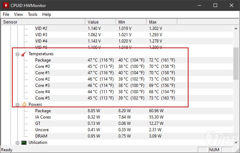Select the GT power row
Image resolution: width=240 pixels, height=153 pixels.
click(x=134, y=123)
